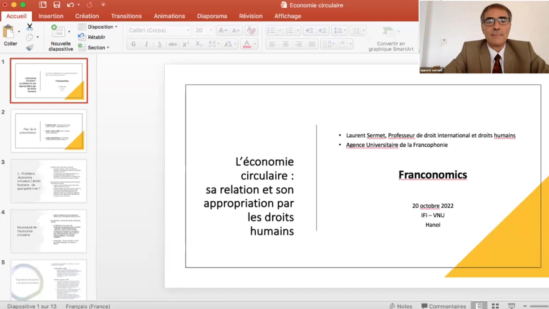Click the Notes button in status bar
The width and height of the screenshot is (549, 309).
pyautogui.click(x=401, y=306)
